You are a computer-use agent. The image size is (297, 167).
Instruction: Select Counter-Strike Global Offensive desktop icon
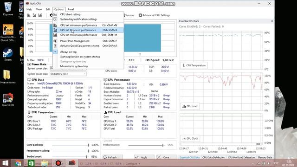tap(8, 33)
